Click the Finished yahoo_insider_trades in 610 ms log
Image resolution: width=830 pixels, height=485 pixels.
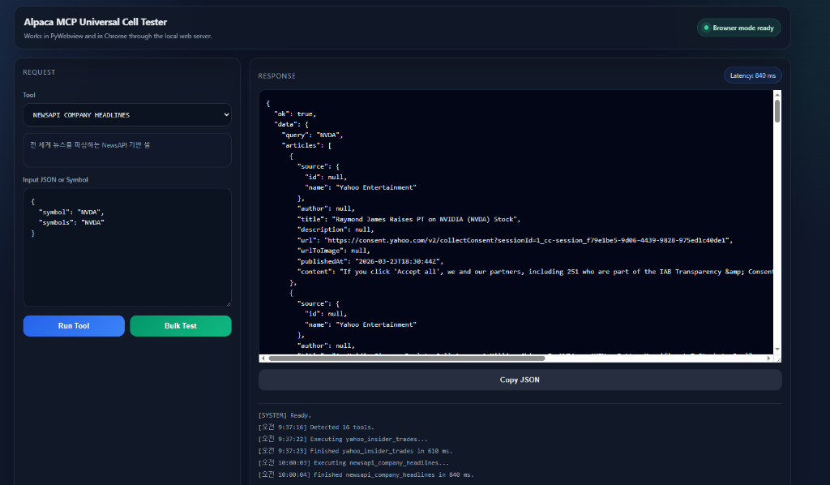(355, 451)
